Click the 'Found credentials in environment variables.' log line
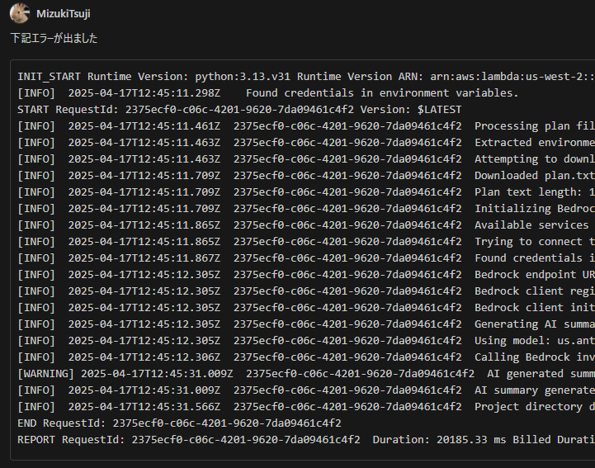 coord(268,93)
